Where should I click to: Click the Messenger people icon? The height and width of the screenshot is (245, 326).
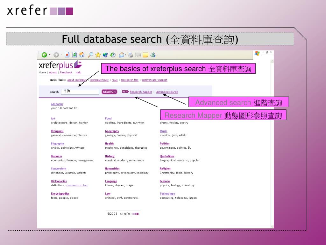153,55
